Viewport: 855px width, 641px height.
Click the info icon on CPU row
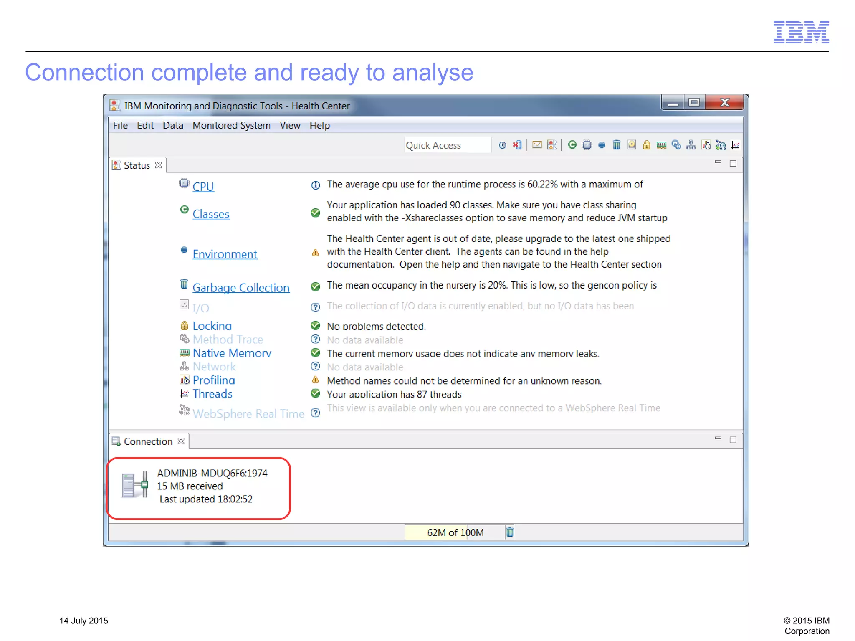316,185
